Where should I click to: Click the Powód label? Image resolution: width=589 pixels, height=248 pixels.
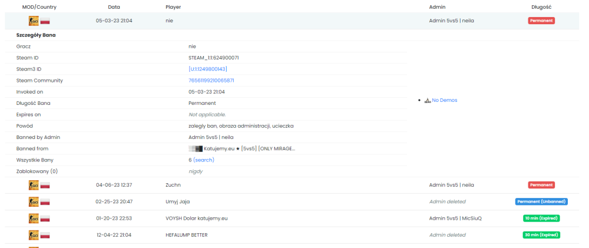coord(25,126)
